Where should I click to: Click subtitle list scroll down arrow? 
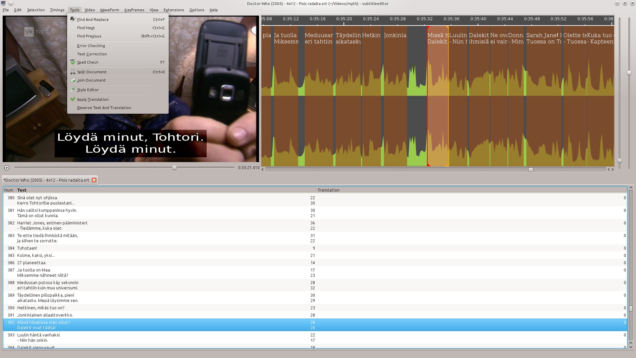point(631,347)
